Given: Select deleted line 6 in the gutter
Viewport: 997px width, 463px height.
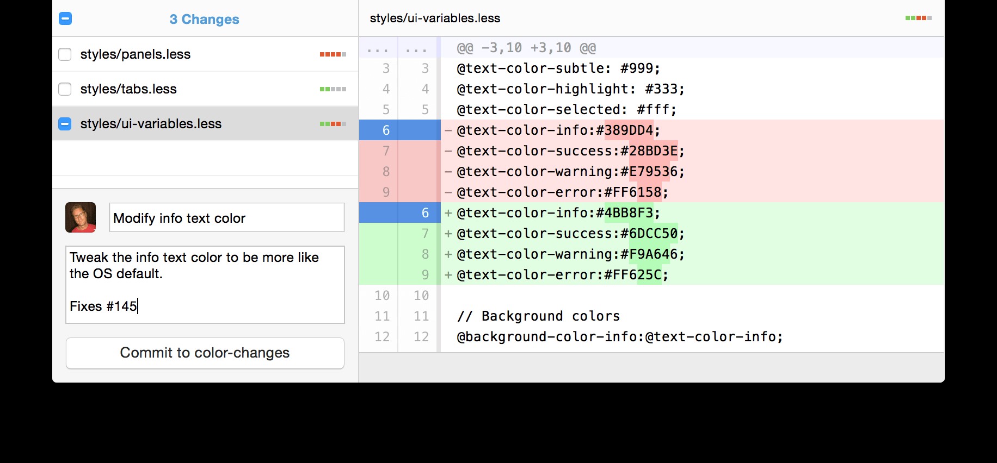Looking at the screenshot, I should pos(386,130).
